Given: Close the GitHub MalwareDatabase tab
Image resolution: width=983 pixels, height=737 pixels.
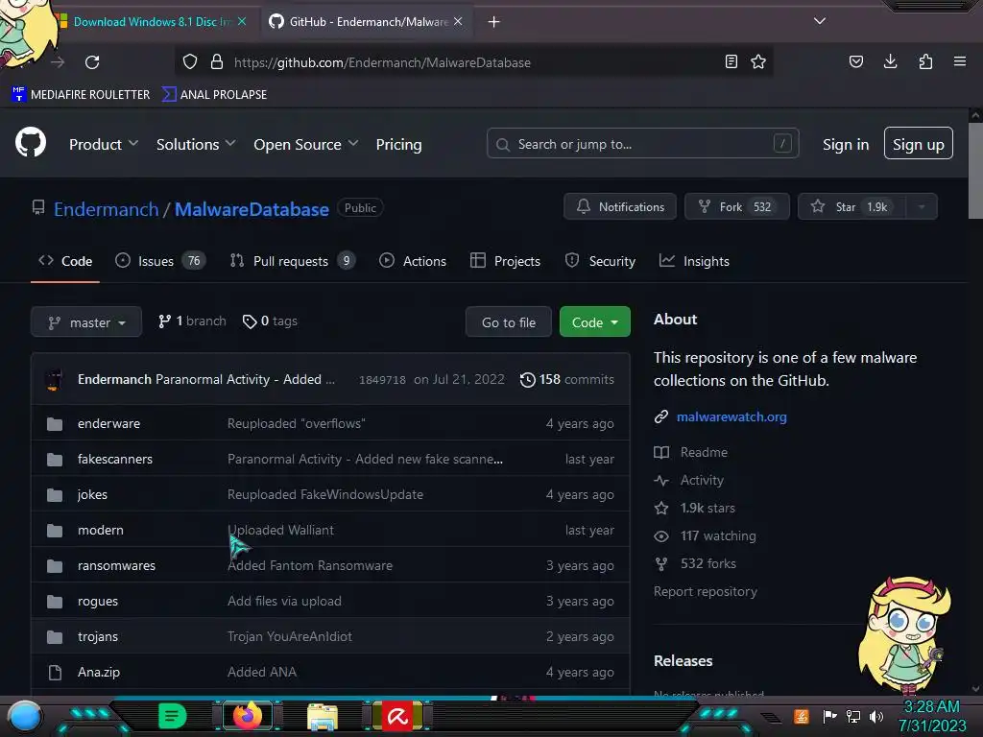Looking at the screenshot, I should point(458,21).
